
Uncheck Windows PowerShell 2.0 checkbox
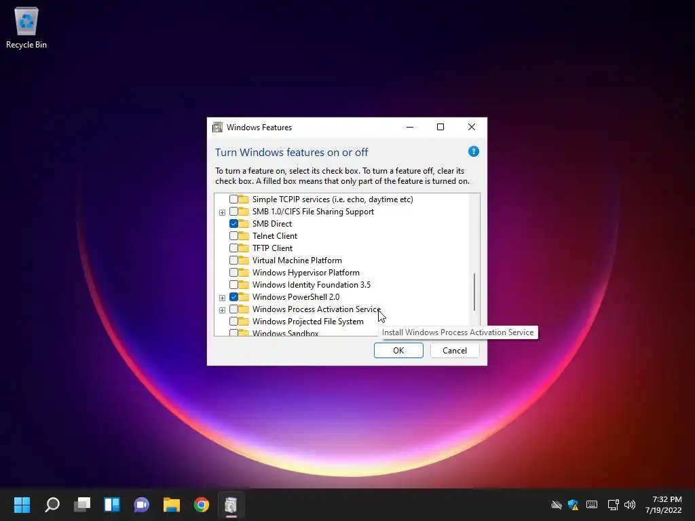233,297
